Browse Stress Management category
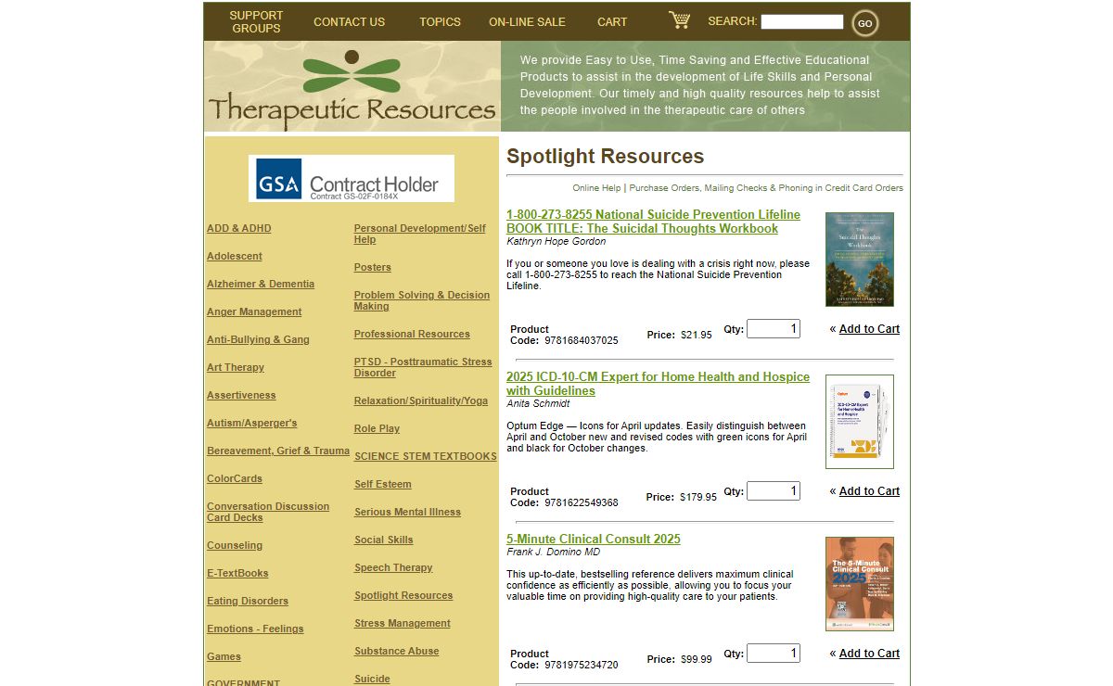 point(403,623)
